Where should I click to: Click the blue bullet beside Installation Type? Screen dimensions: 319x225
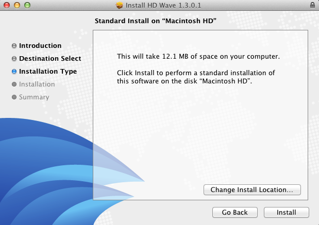14,72
